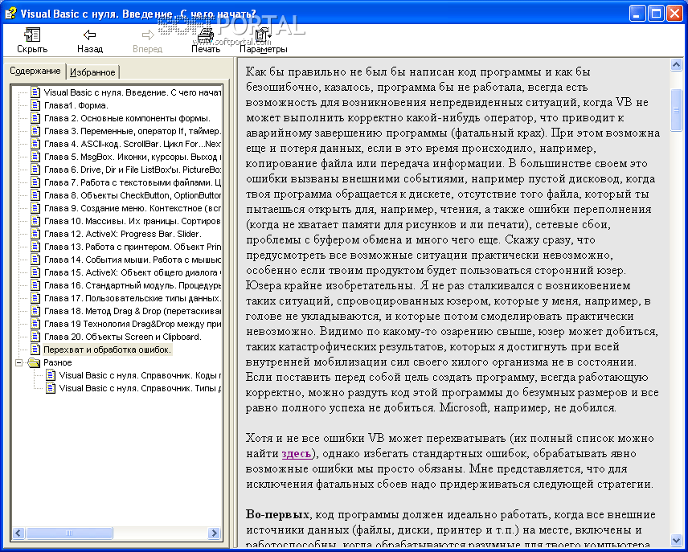Click the page icon beside Глава 2
The width and height of the screenshot is (688, 552).
click(x=35, y=118)
